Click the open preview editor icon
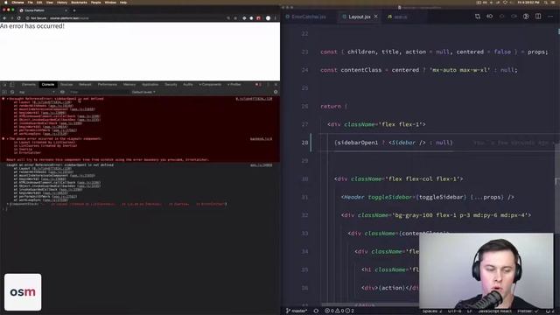 coord(526,17)
